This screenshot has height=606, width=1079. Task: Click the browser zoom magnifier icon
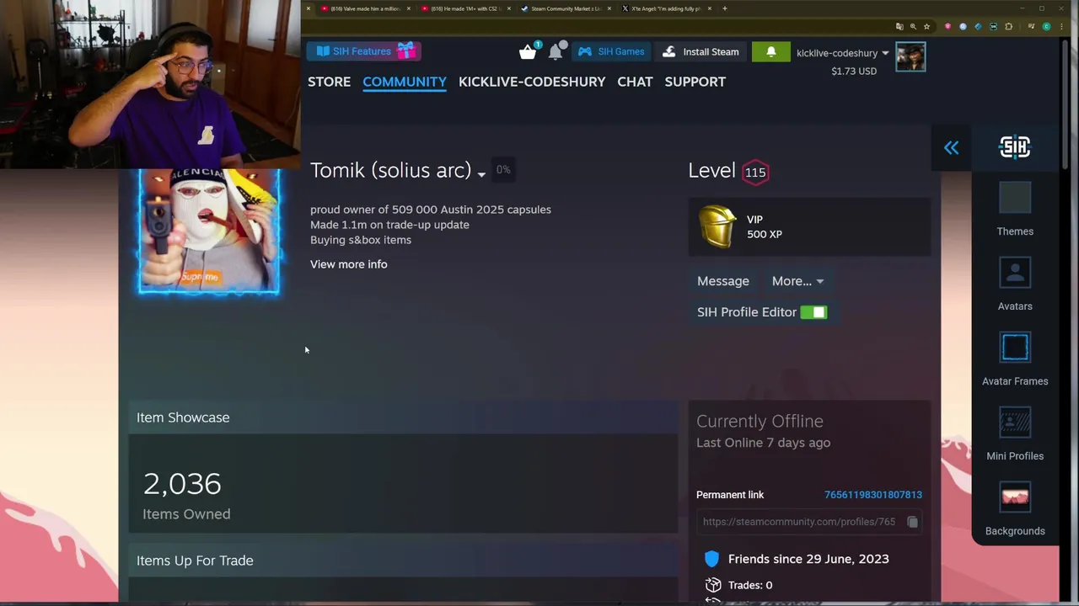point(913,26)
